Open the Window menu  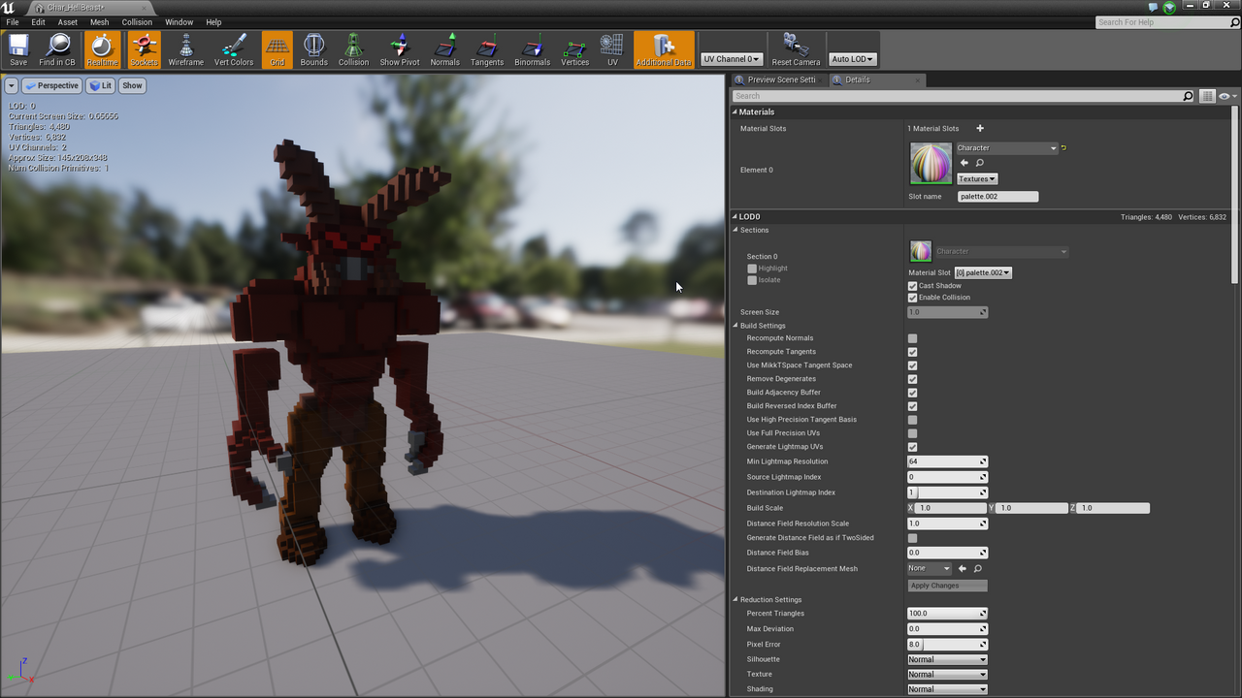coord(179,22)
